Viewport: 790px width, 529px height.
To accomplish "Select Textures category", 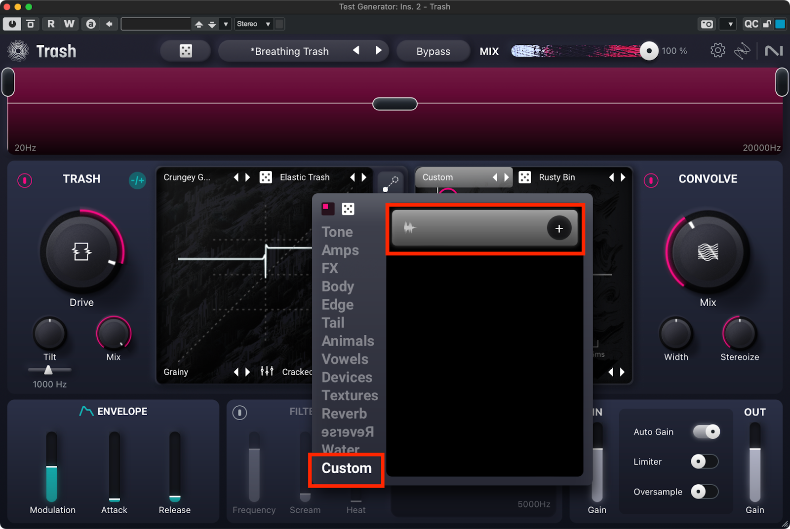I will [x=350, y=395].
